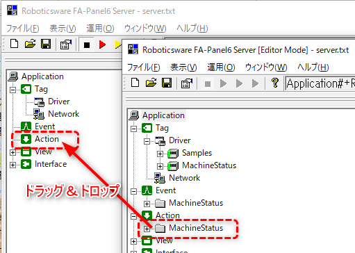Expand MachineStatus folder under Event
Screen dimensions: 355x253
click(147, 204)
